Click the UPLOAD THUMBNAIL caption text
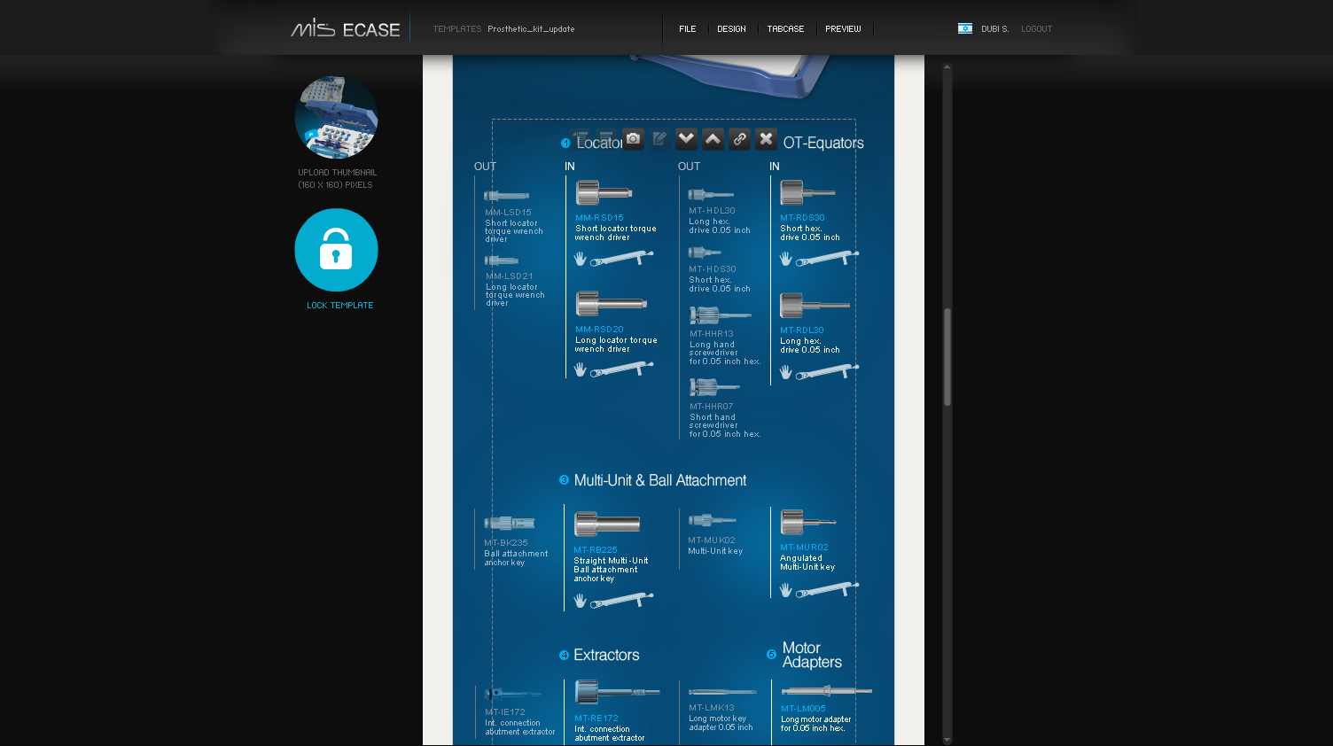1333x746 pixels. pyautogui.click(x=337, y=178)
